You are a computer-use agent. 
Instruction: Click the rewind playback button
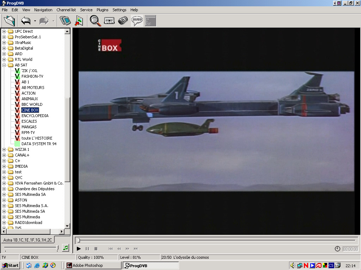[x=119, y=249]
